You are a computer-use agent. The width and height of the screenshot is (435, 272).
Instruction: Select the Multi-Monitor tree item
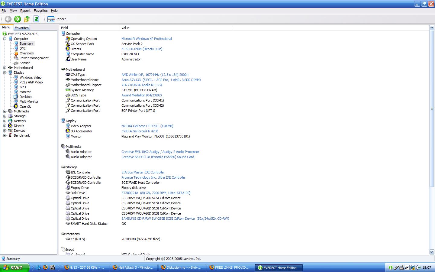pyautogui.click(x=29, y=102)
